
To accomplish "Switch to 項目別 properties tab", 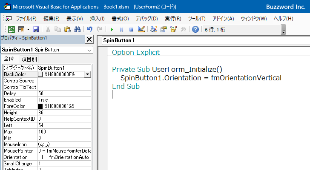I will tap(29, 59).
